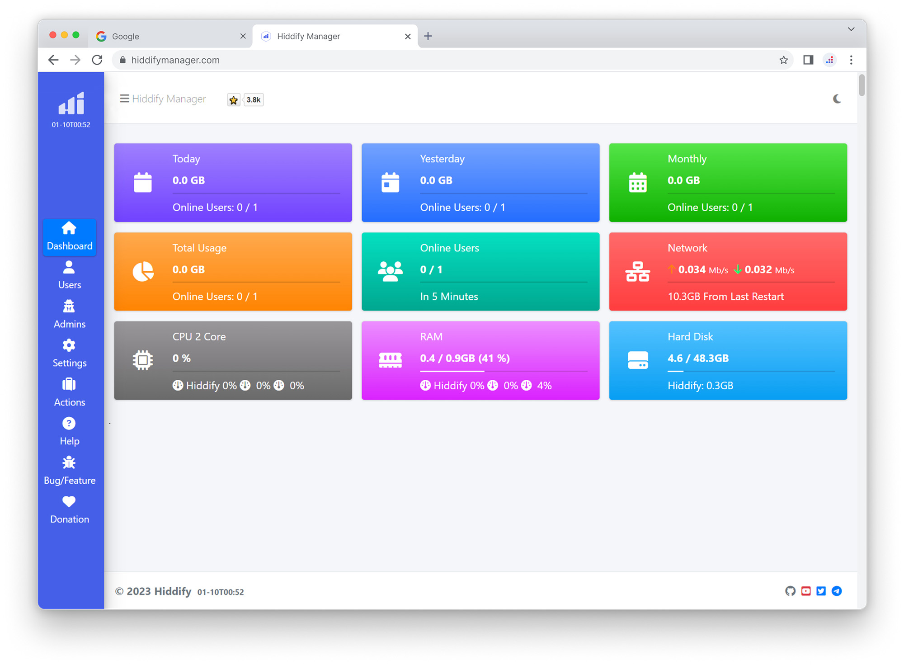The width and height of the screenshot is (904, 665).
Task: Toggle sidebar with hamburger menu
Action: tap(124, 99)
